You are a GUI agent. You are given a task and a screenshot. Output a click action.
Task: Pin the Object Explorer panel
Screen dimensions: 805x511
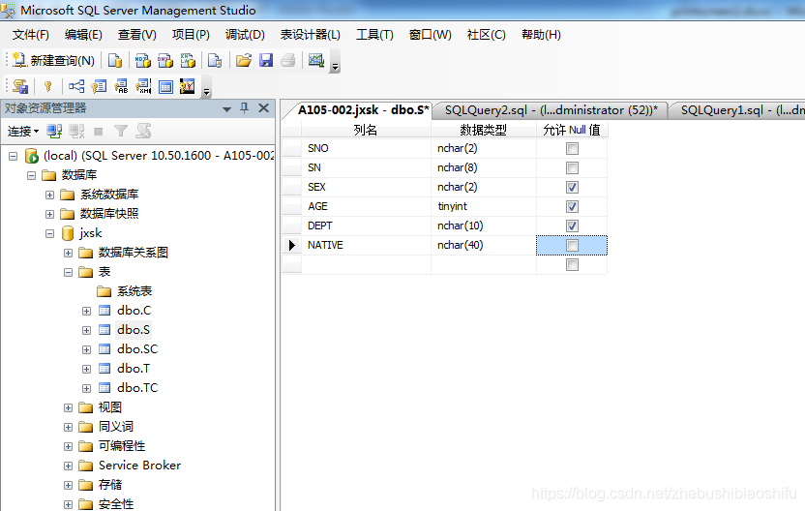[245, 107]
